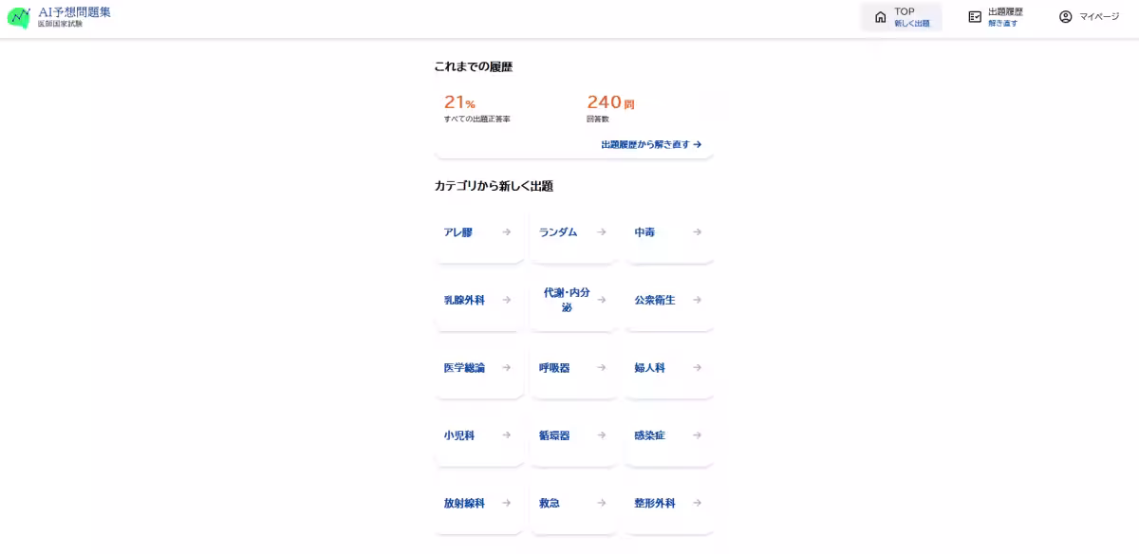Click the マイページ person icon

pos(1064,16)
